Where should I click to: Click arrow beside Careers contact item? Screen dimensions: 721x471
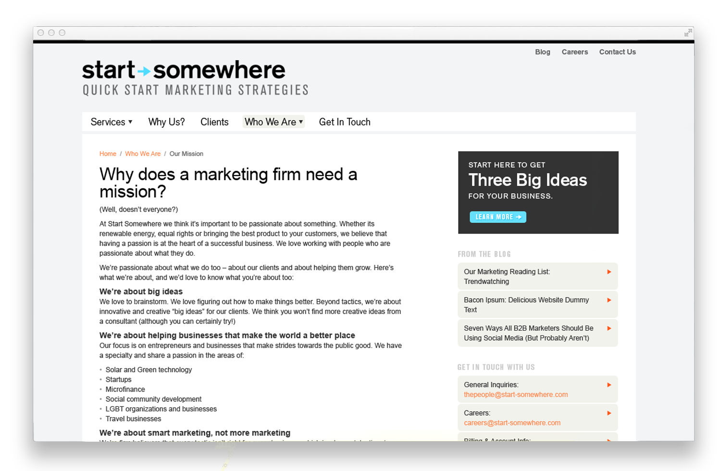tap(609, 413)
